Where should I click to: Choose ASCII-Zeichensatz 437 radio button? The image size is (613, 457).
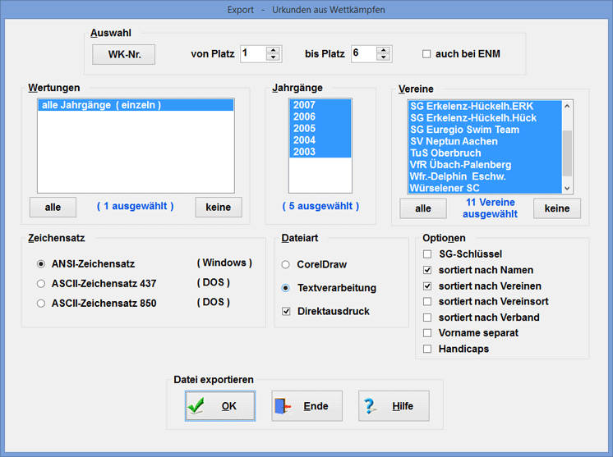tap(42, 284)
